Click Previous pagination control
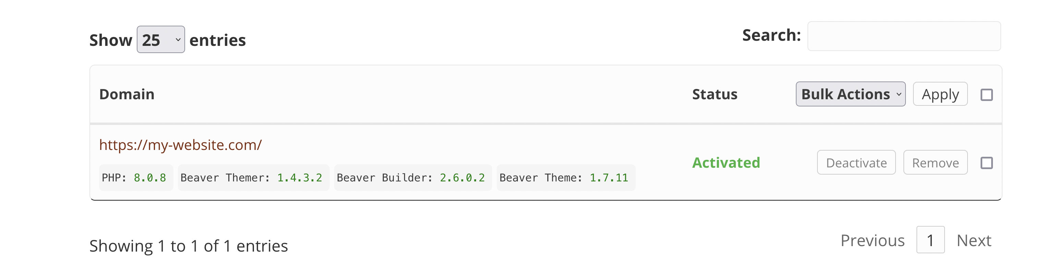This screenshot has width=1057, height=280. (x=872, y=240)
